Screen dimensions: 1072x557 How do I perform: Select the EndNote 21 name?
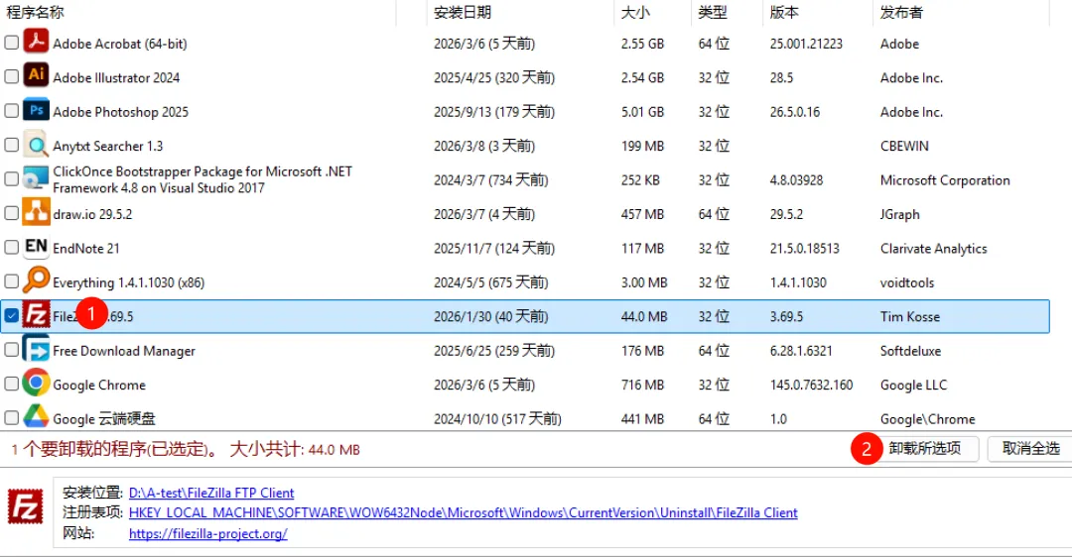point(86,249)
